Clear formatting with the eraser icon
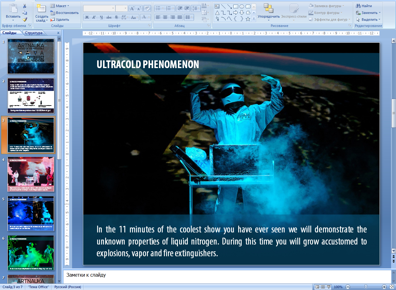This screenshot has height=290, width=396. [x=147, y=9]
